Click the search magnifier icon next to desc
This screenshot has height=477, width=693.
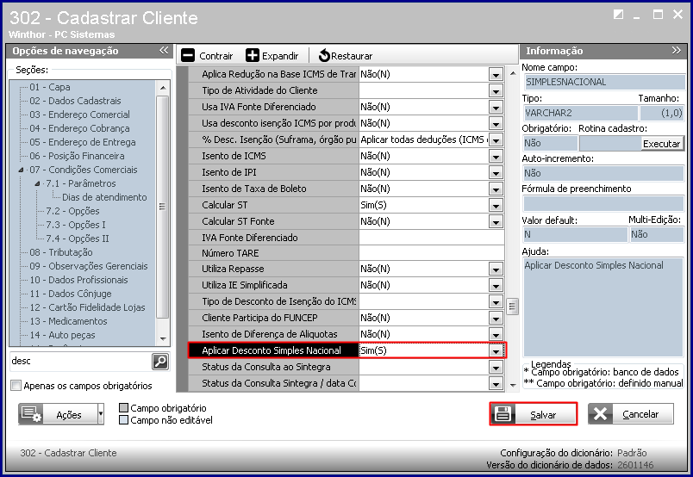160,362
